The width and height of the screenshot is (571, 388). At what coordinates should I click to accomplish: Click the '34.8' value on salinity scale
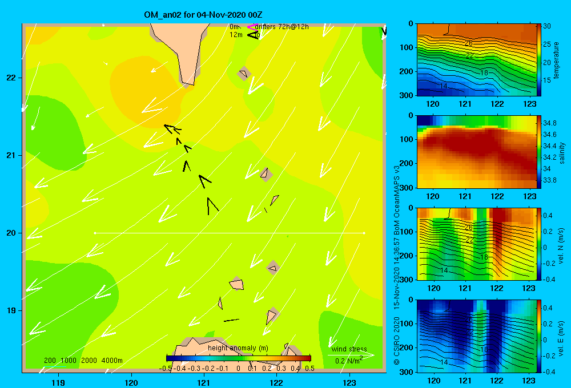coord(549,123)
